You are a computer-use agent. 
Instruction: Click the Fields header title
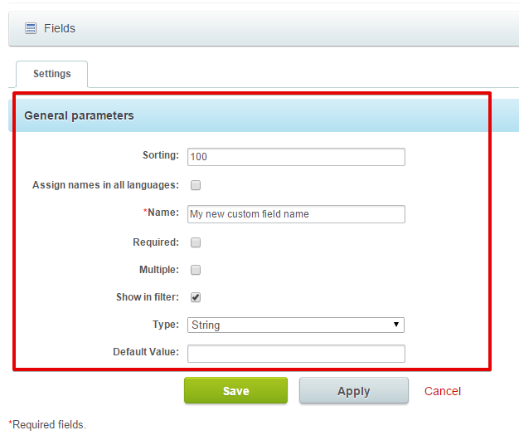point(60,28)
